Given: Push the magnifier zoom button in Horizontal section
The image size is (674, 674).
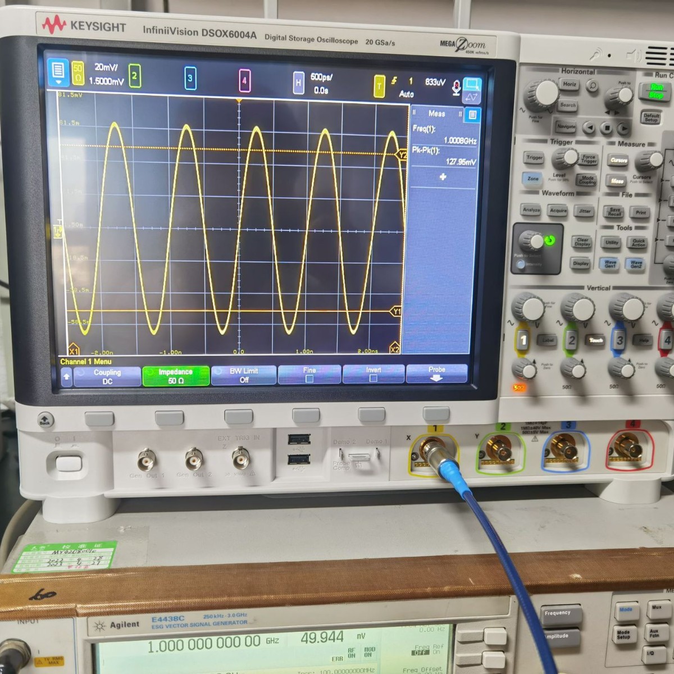Looking at the screenshot, I should [592, 85].
